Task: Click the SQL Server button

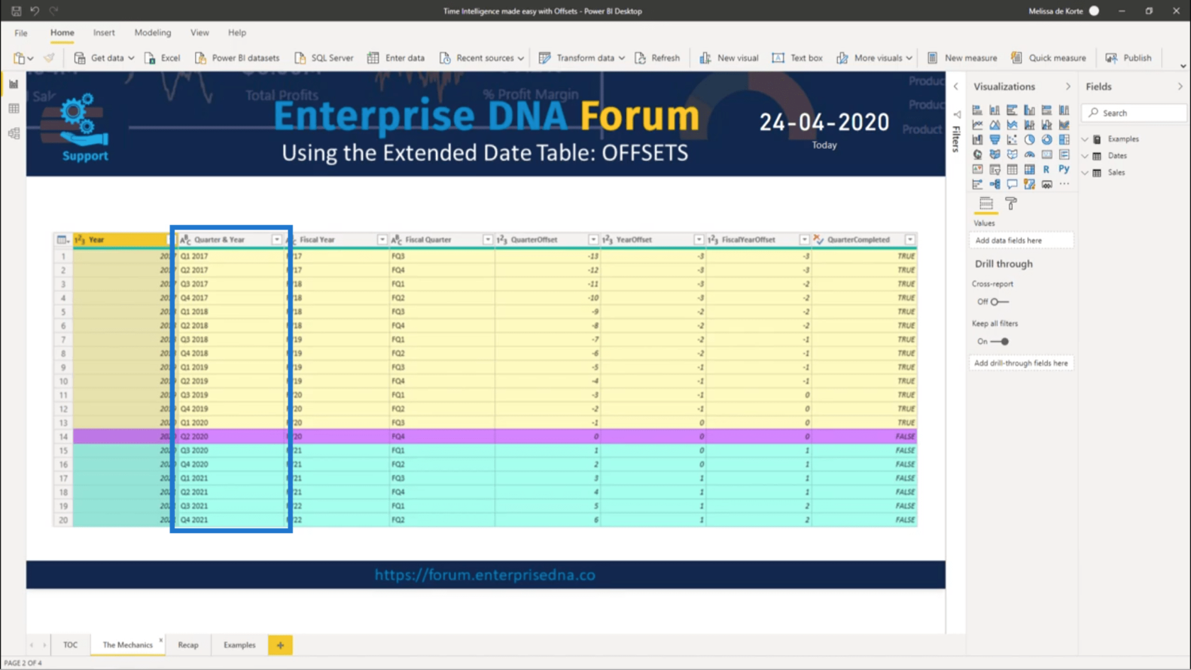Action: (323, 58)
